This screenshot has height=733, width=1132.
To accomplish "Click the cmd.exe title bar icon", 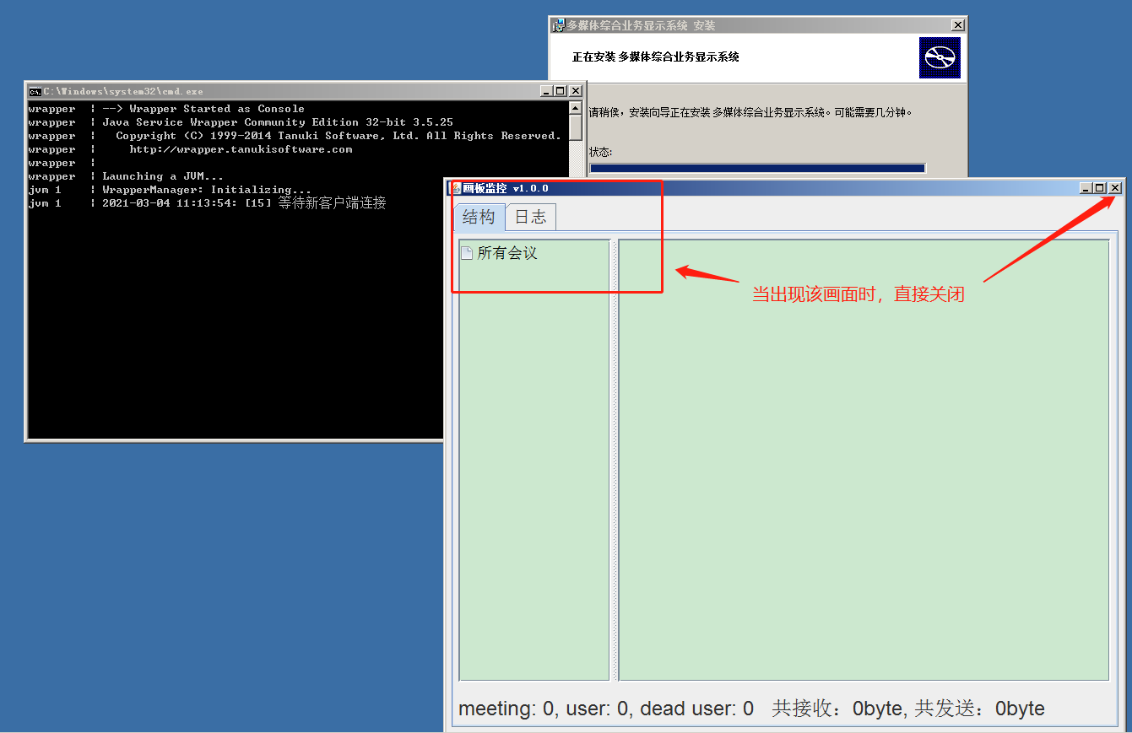I will point(35,91).
